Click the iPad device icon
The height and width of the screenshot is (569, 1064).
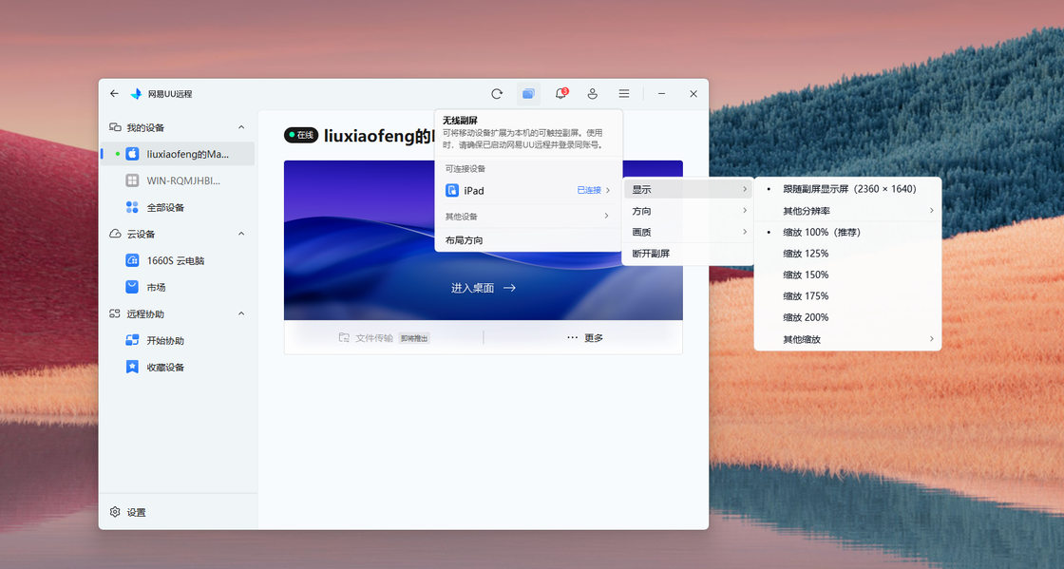coord(452,191)
